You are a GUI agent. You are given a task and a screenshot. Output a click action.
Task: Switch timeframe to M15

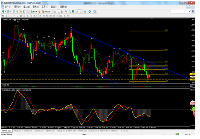47,16
